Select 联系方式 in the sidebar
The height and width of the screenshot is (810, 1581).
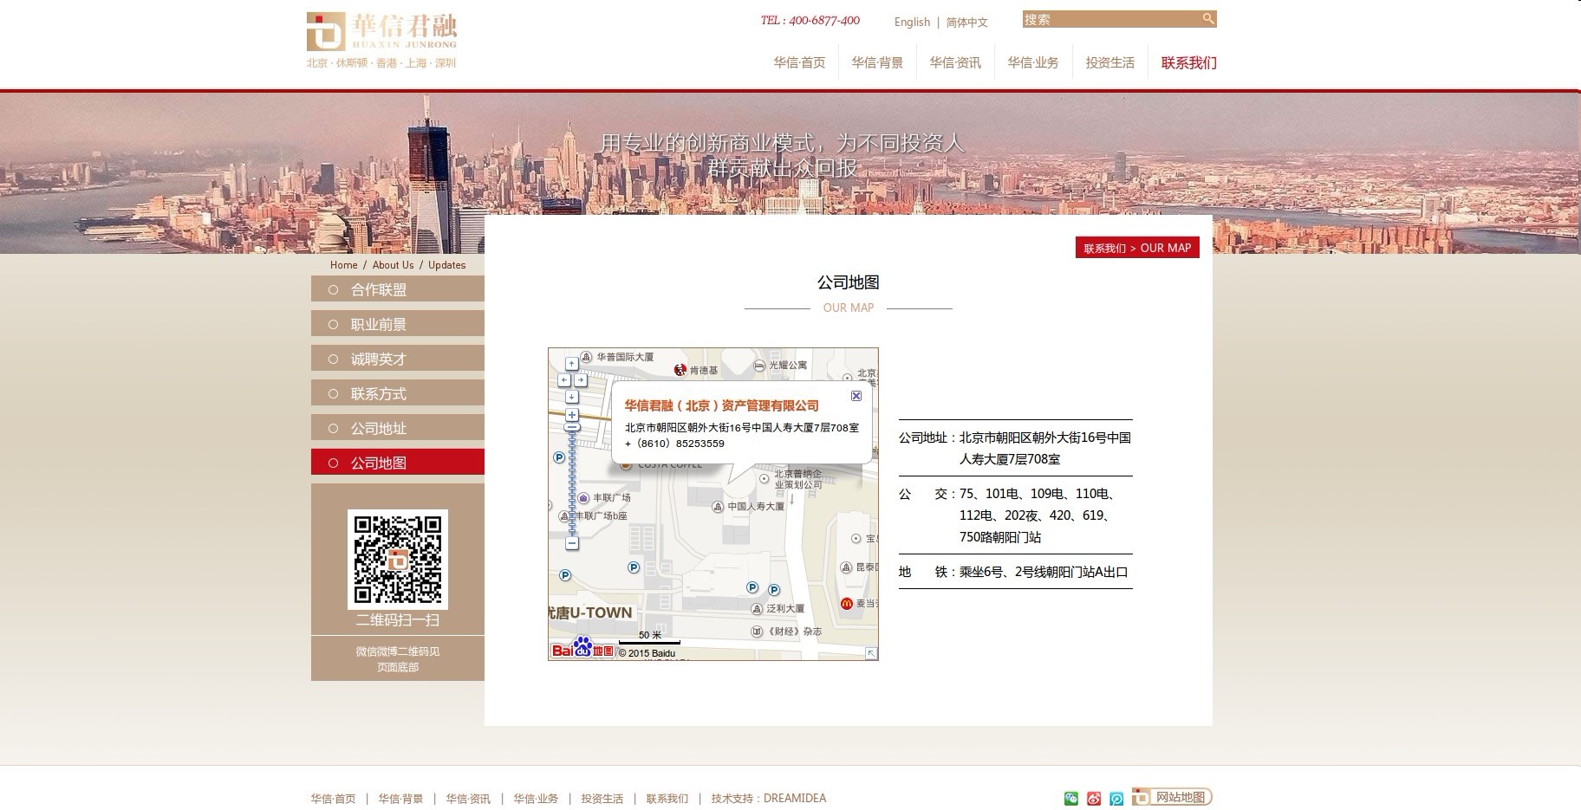click(398, 393)
